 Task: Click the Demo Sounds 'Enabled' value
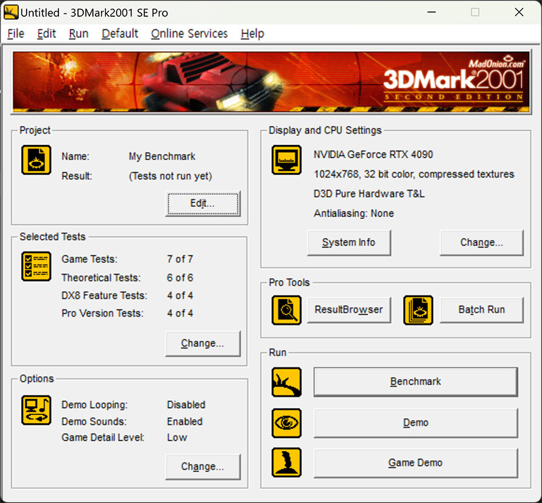pyautogui.click(x=184, y=422)
